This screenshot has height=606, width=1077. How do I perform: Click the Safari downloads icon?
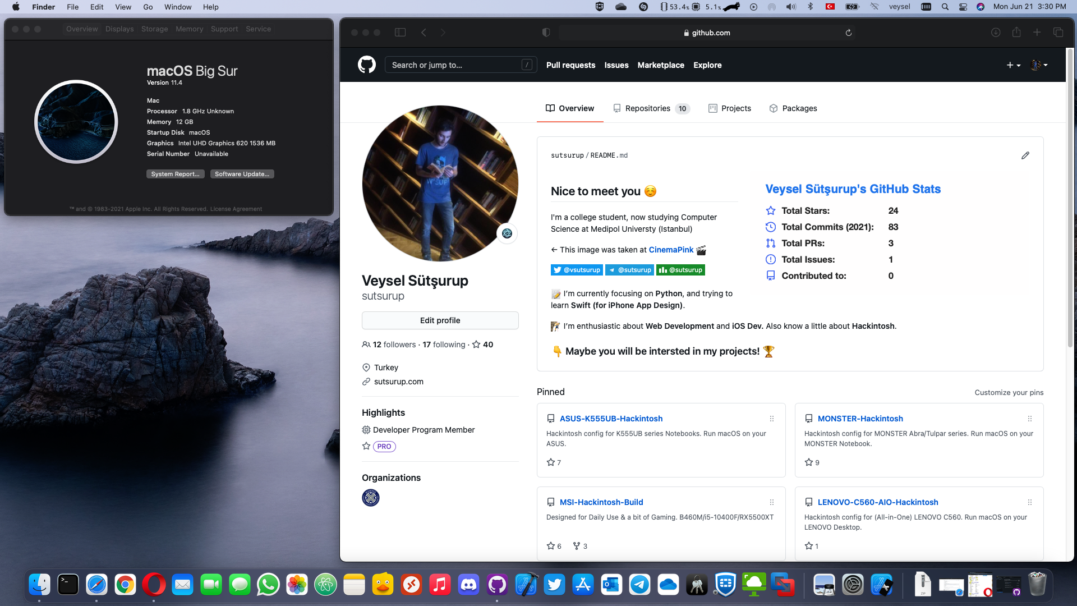coord(996,33)
